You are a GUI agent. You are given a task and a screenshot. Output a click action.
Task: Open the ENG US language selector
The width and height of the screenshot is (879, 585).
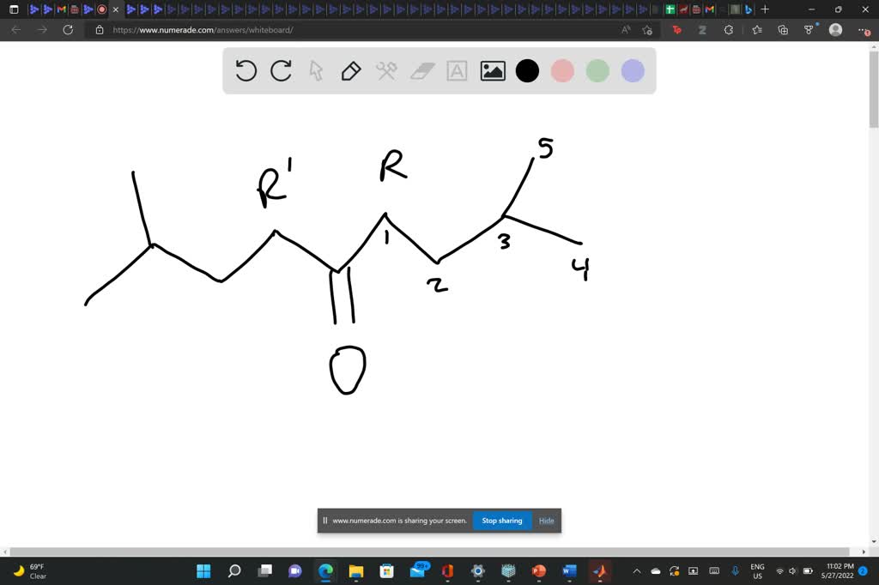coord(756,571)
